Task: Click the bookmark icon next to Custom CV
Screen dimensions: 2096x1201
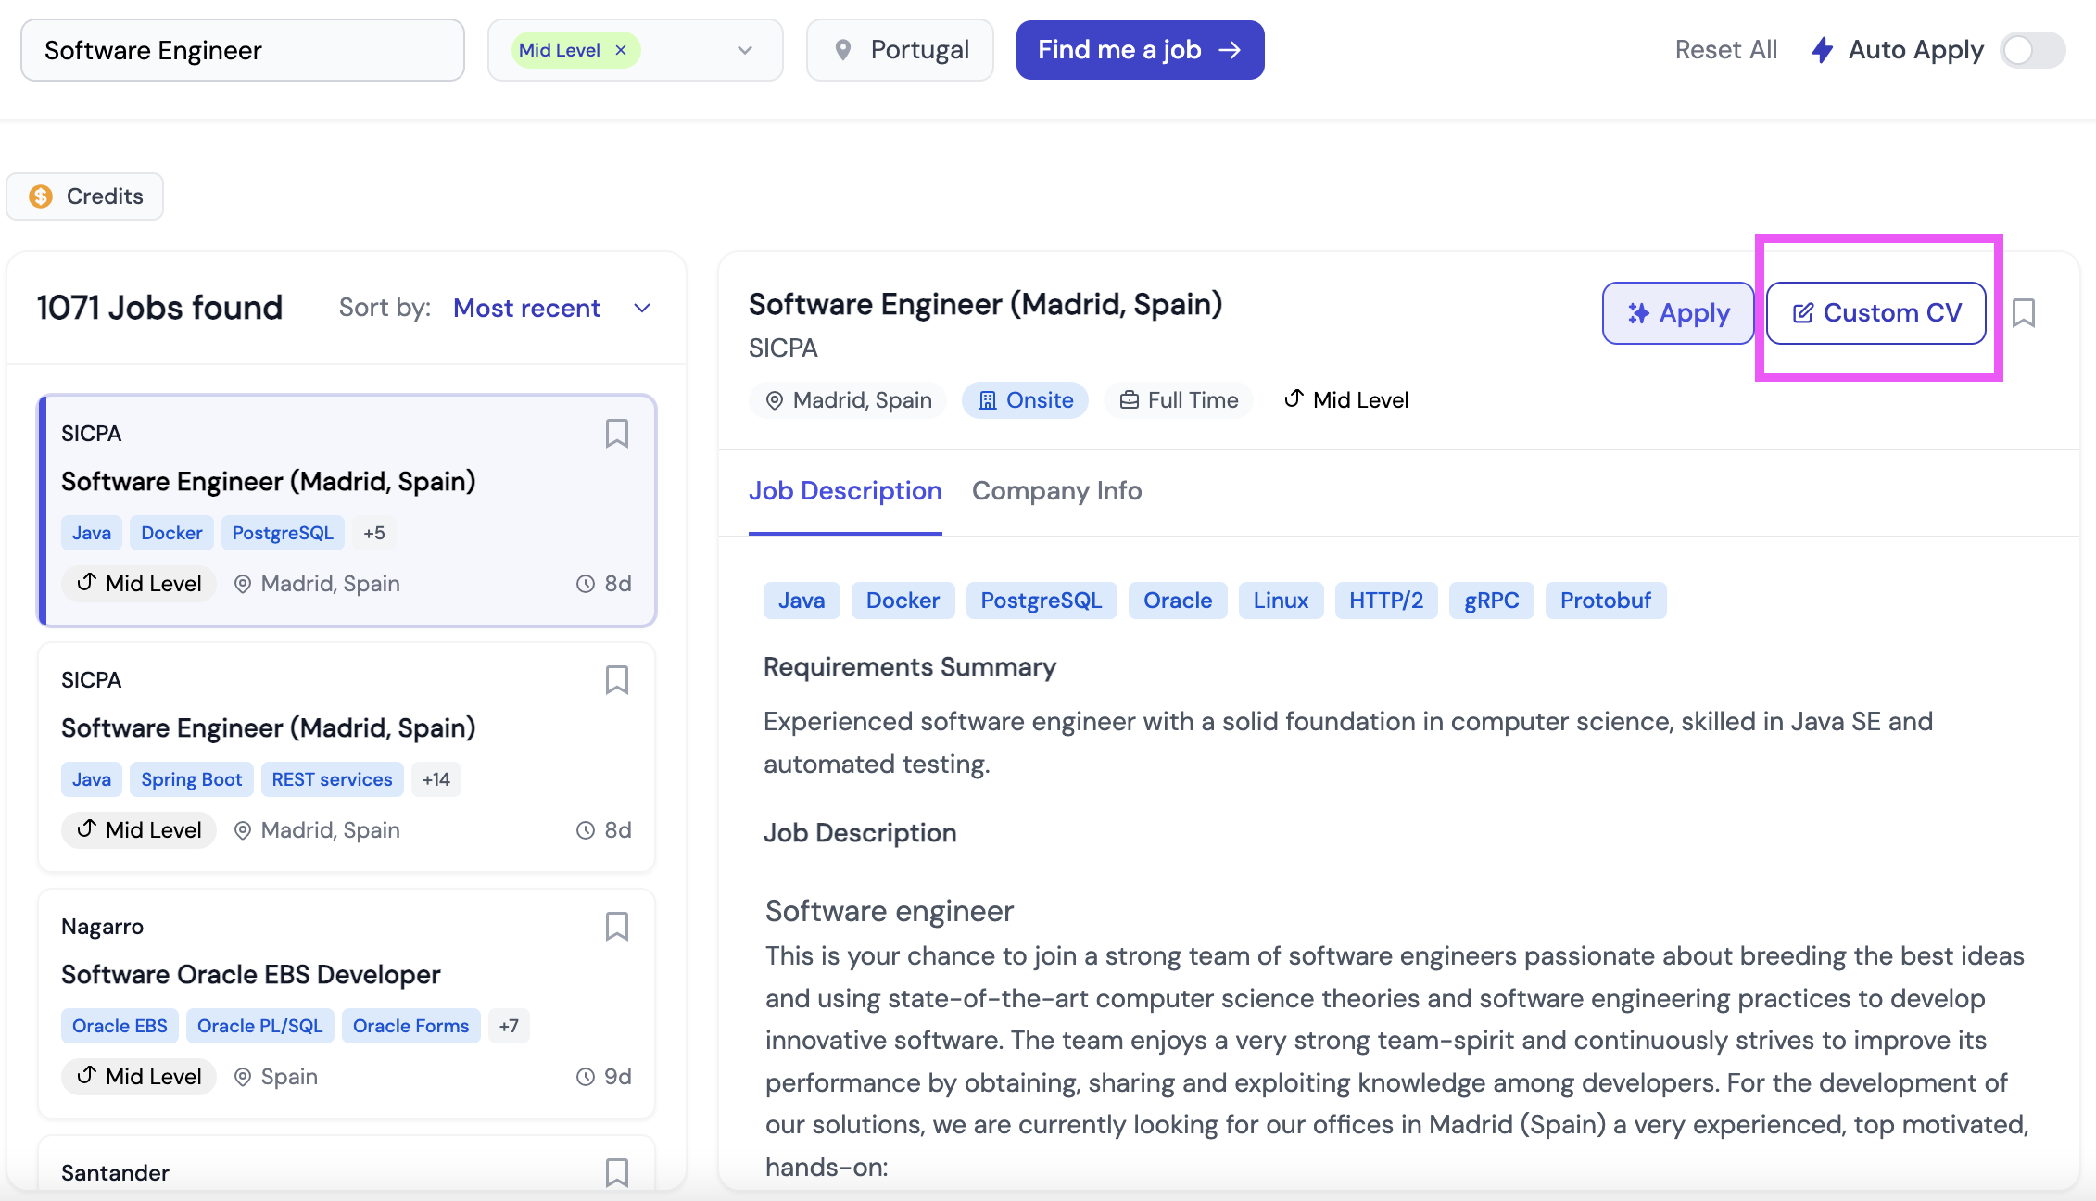Action: (x=2025, y=313)
